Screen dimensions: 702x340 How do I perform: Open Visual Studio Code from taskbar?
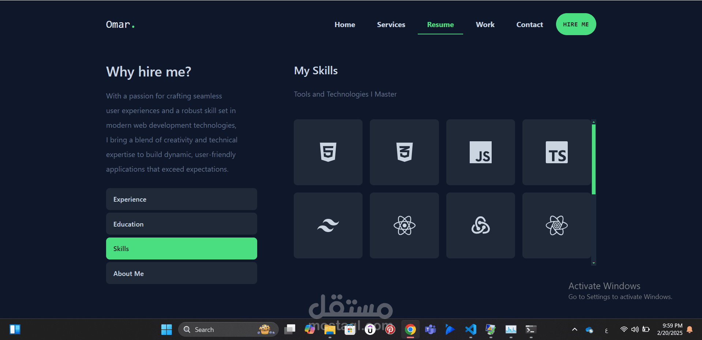pyautogui.click(x=471, y=330)
